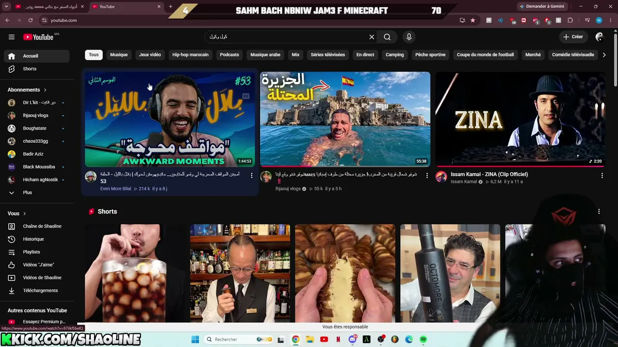Select the Musique arabe chip
618x347 pixels.
266,55
